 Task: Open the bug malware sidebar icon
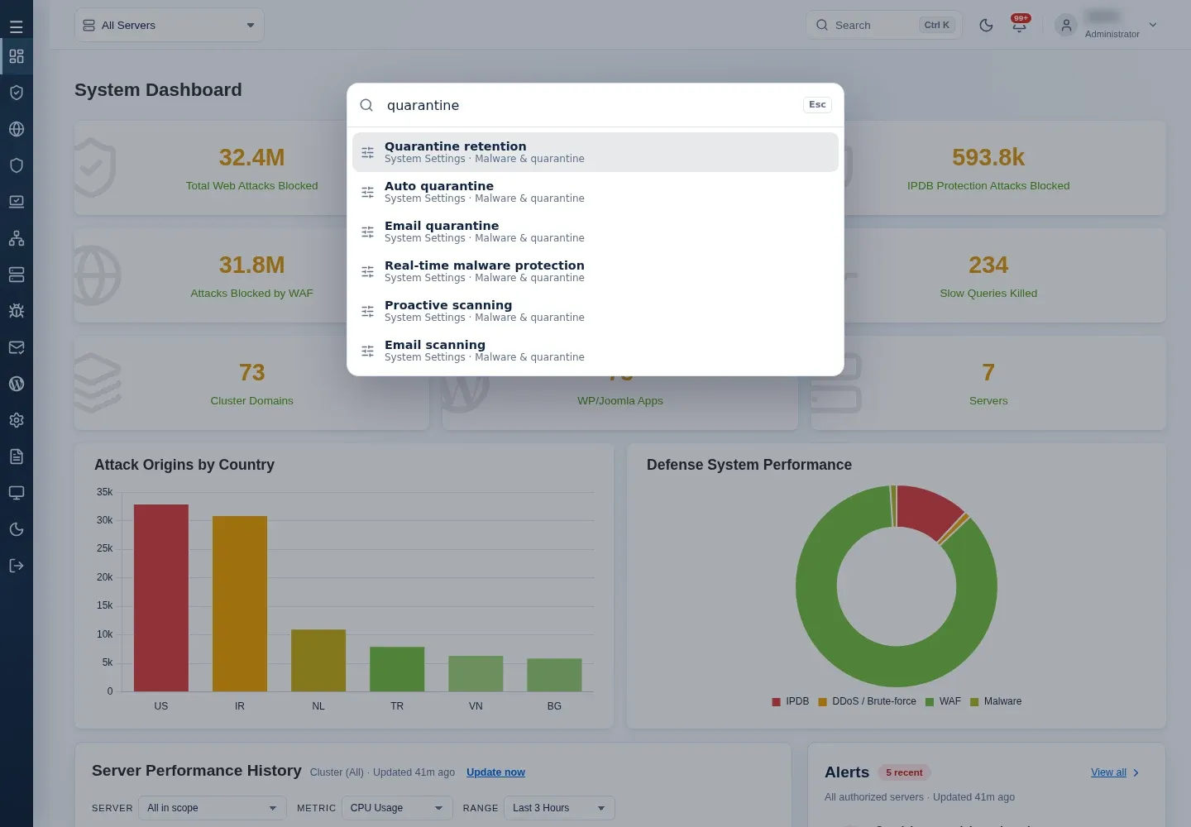pyautogui.click(x=17, y=311)
